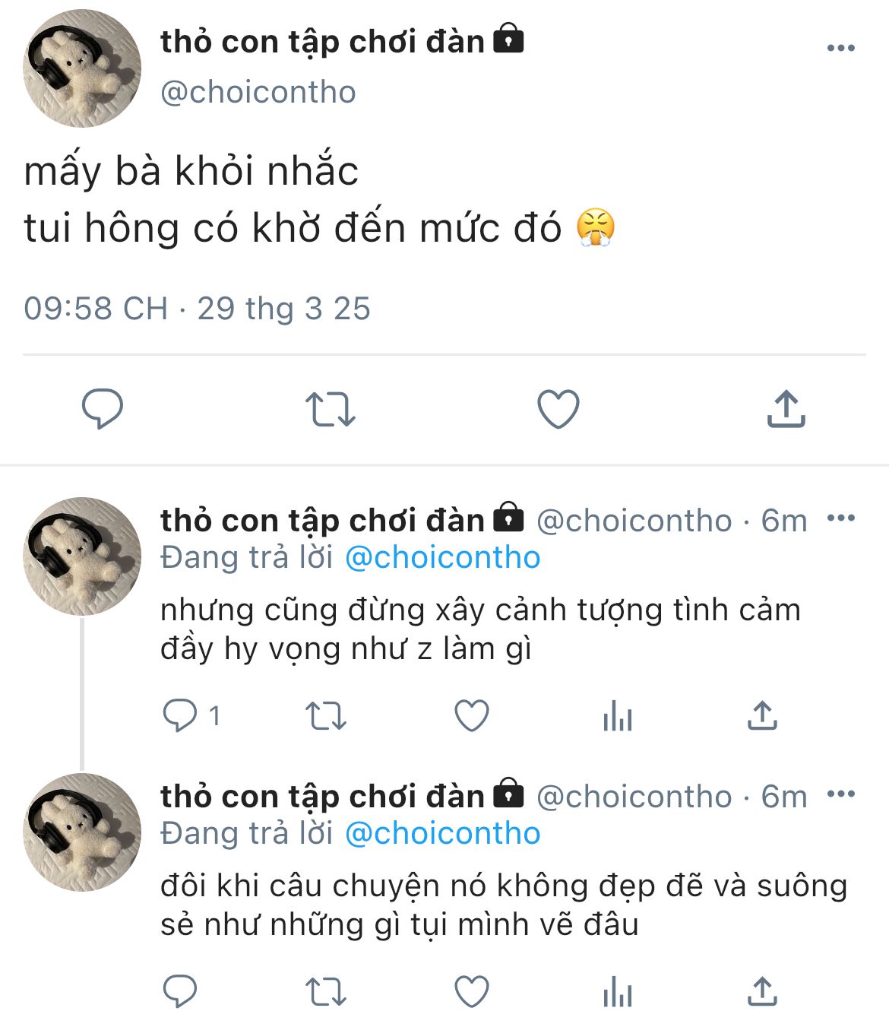The height and width of the screenshot is (1027, 889).
Task: Reply to first reply showing 1 comment
Action: (191, 715)
